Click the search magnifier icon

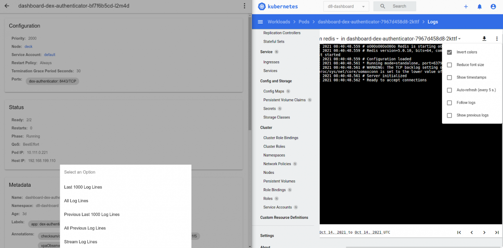pos(383,6)
